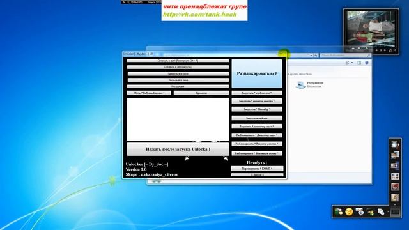Click "Перезагрузить * КОМП *" button
Image resolution: width=409 pixels, height=230 pixels.
(257, 169)
